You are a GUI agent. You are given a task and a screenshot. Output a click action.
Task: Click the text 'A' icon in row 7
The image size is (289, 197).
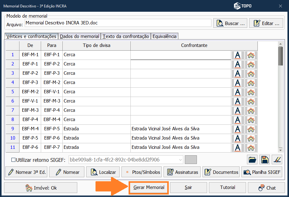click(238, 111)
